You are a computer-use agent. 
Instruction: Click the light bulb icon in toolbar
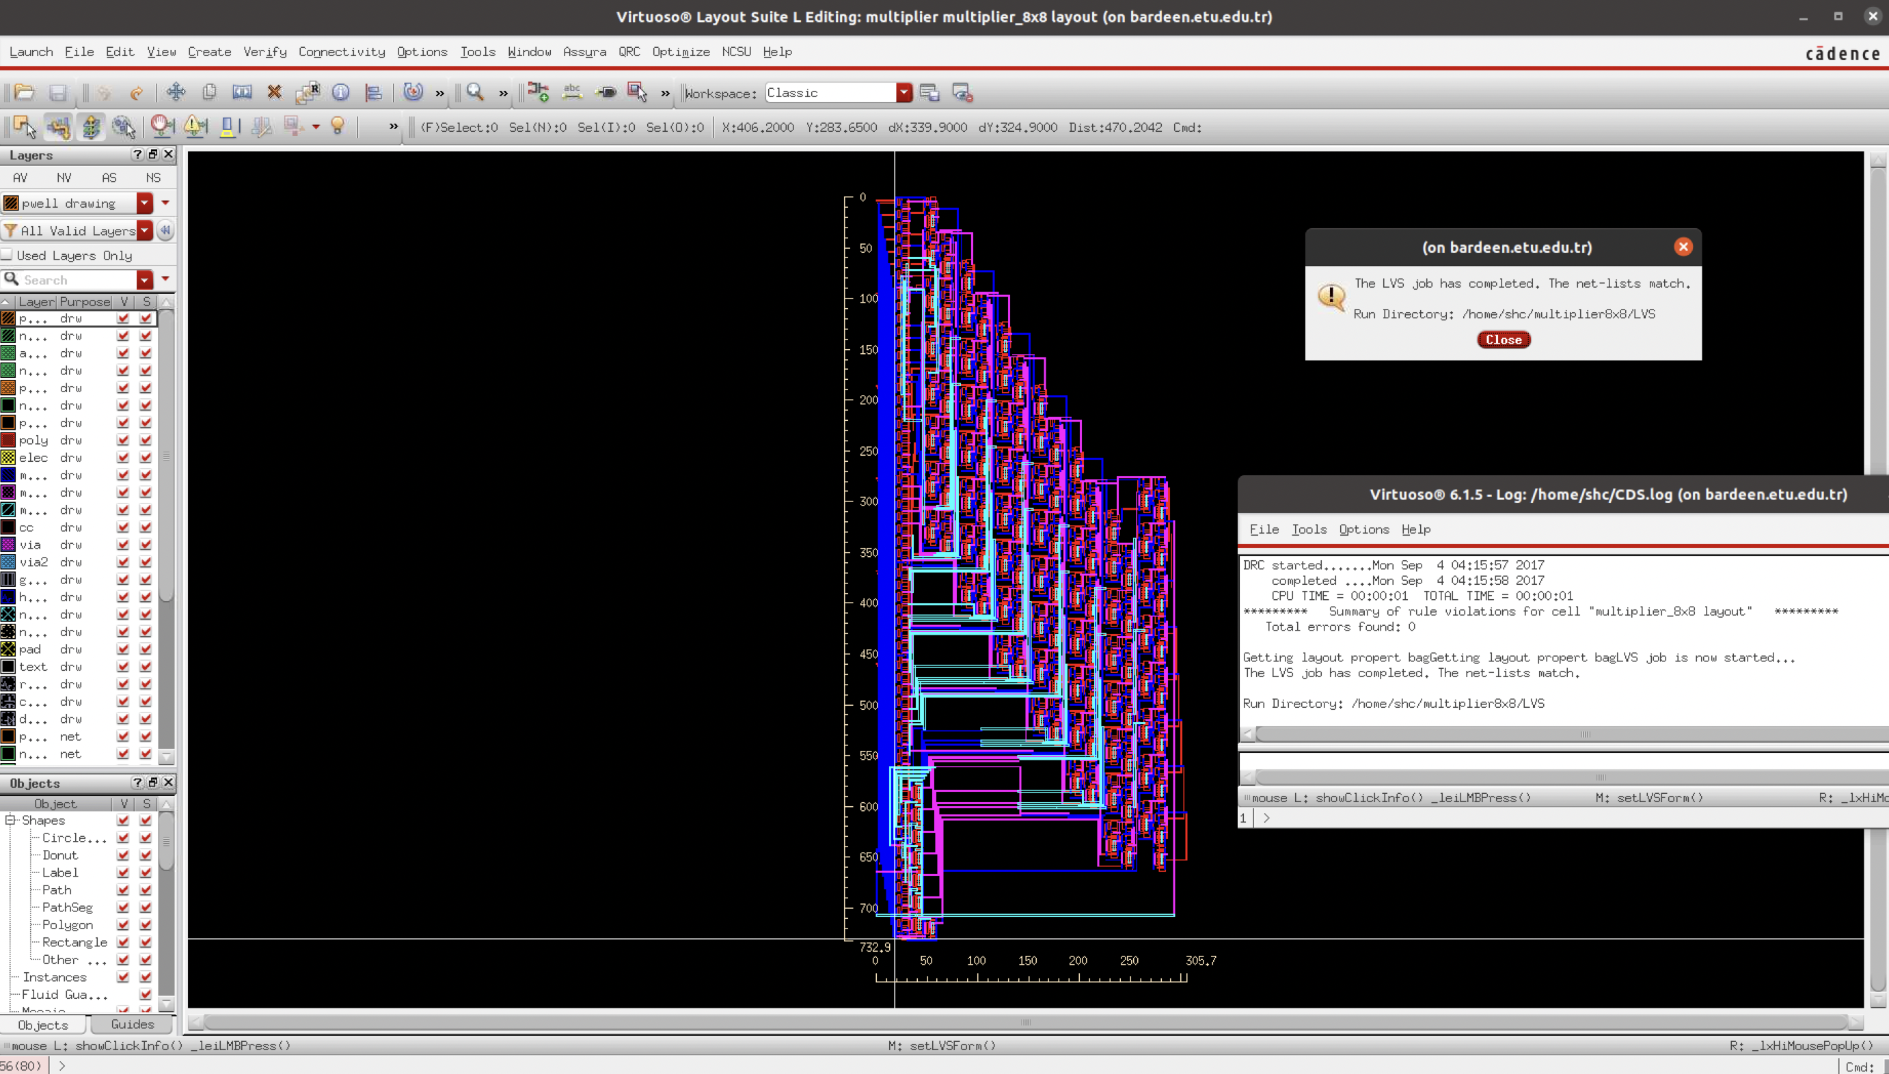338,126
